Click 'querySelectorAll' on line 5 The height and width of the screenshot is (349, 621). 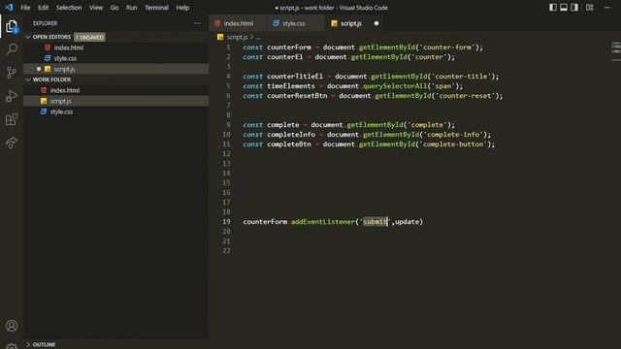[x=395, y=86]
